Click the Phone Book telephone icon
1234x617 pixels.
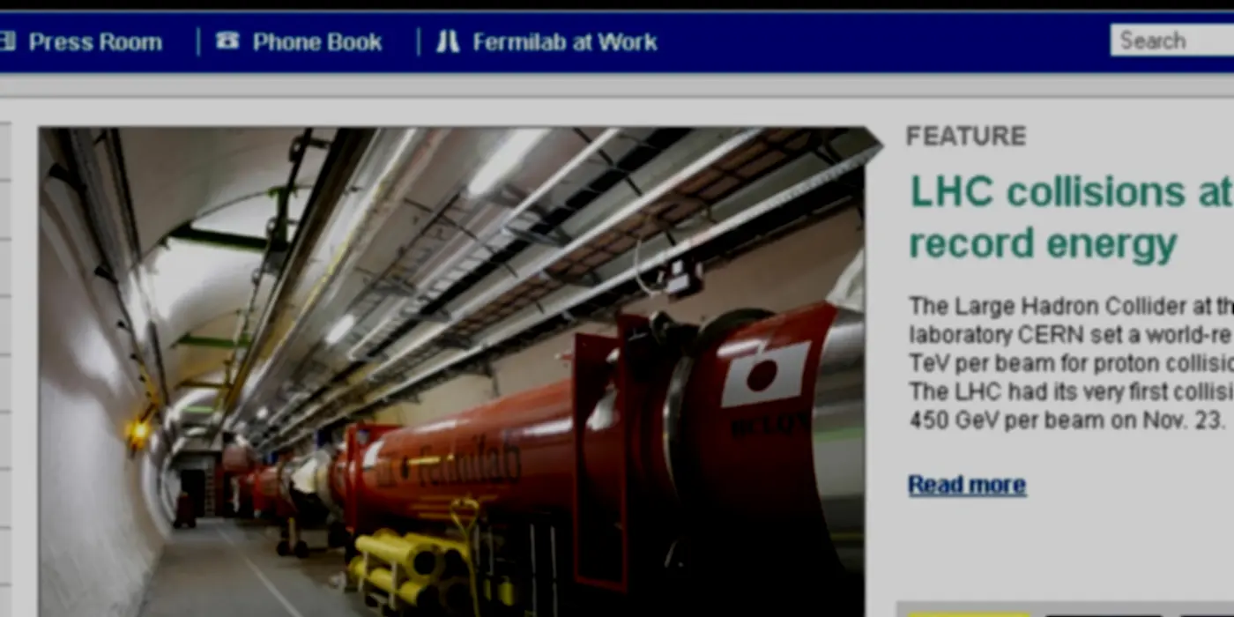227,41
